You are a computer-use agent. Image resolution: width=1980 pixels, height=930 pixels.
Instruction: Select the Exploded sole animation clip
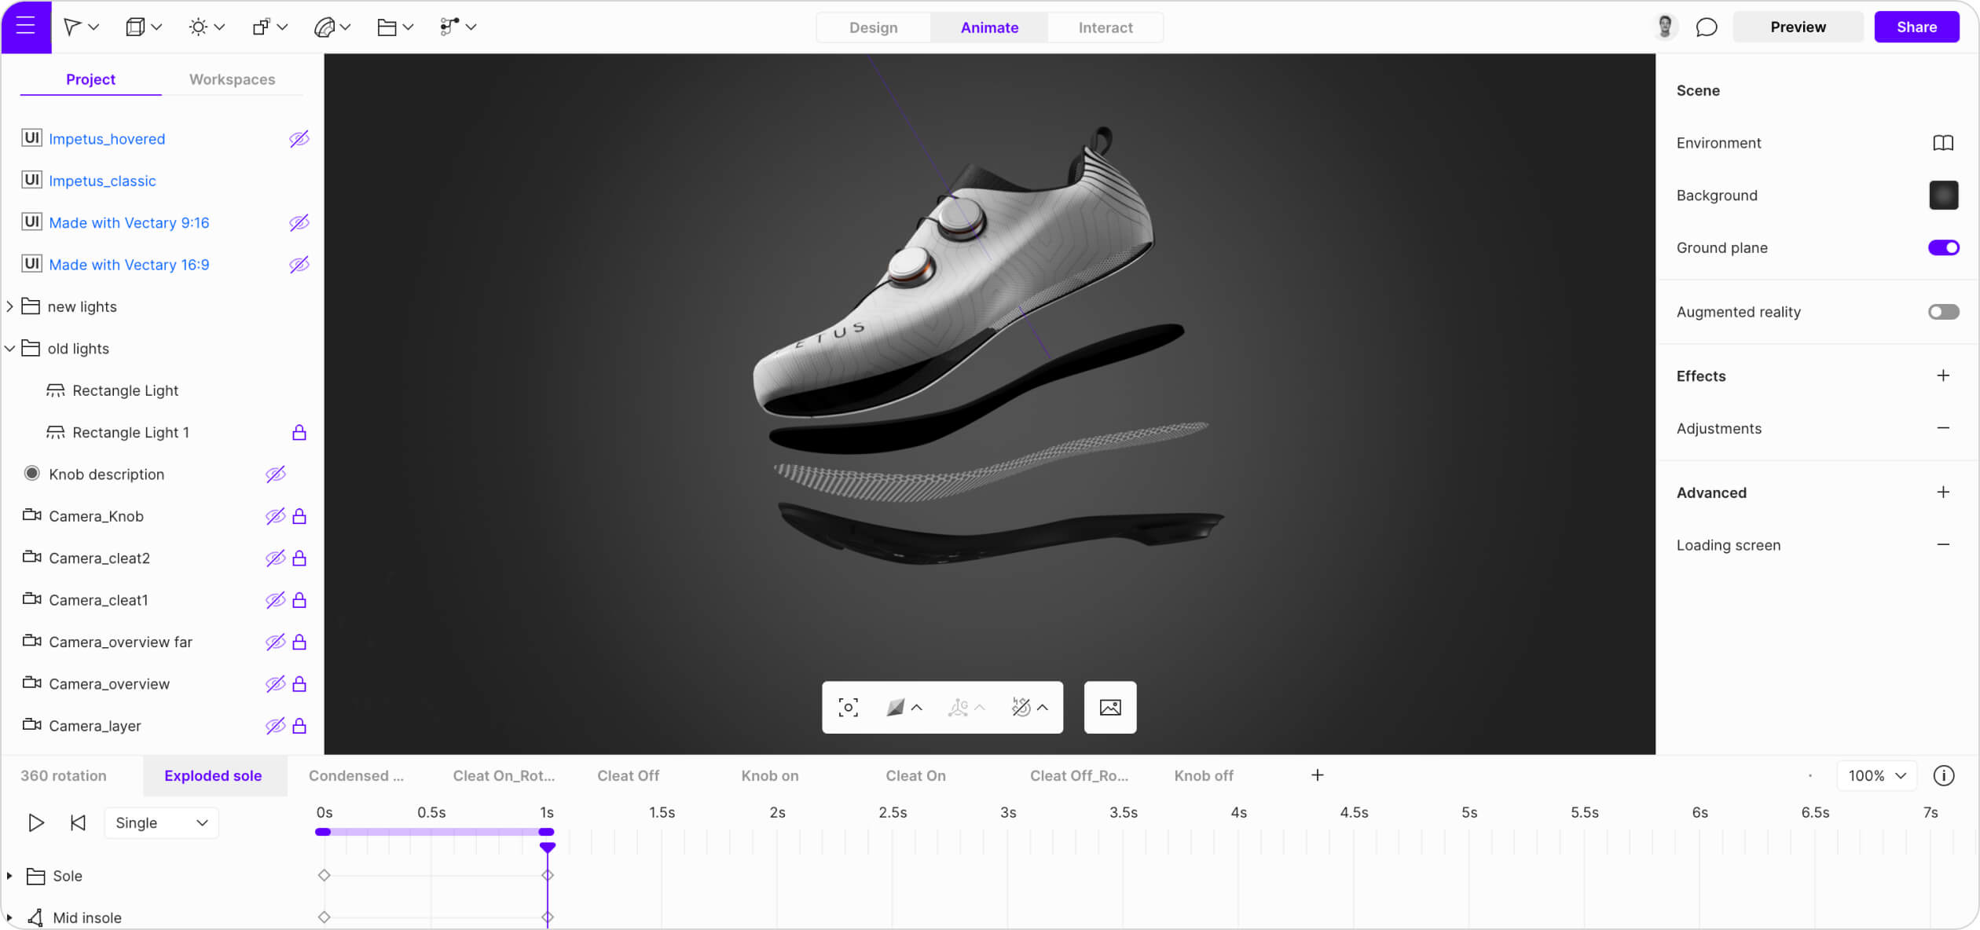click(213, 775)
